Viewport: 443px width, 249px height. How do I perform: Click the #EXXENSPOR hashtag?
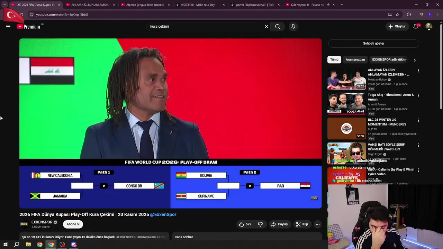(126, 237)
